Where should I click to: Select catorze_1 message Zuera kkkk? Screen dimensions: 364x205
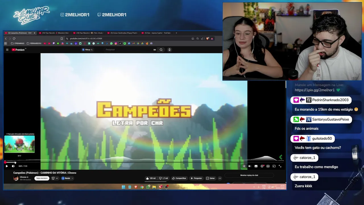[303, 186]
